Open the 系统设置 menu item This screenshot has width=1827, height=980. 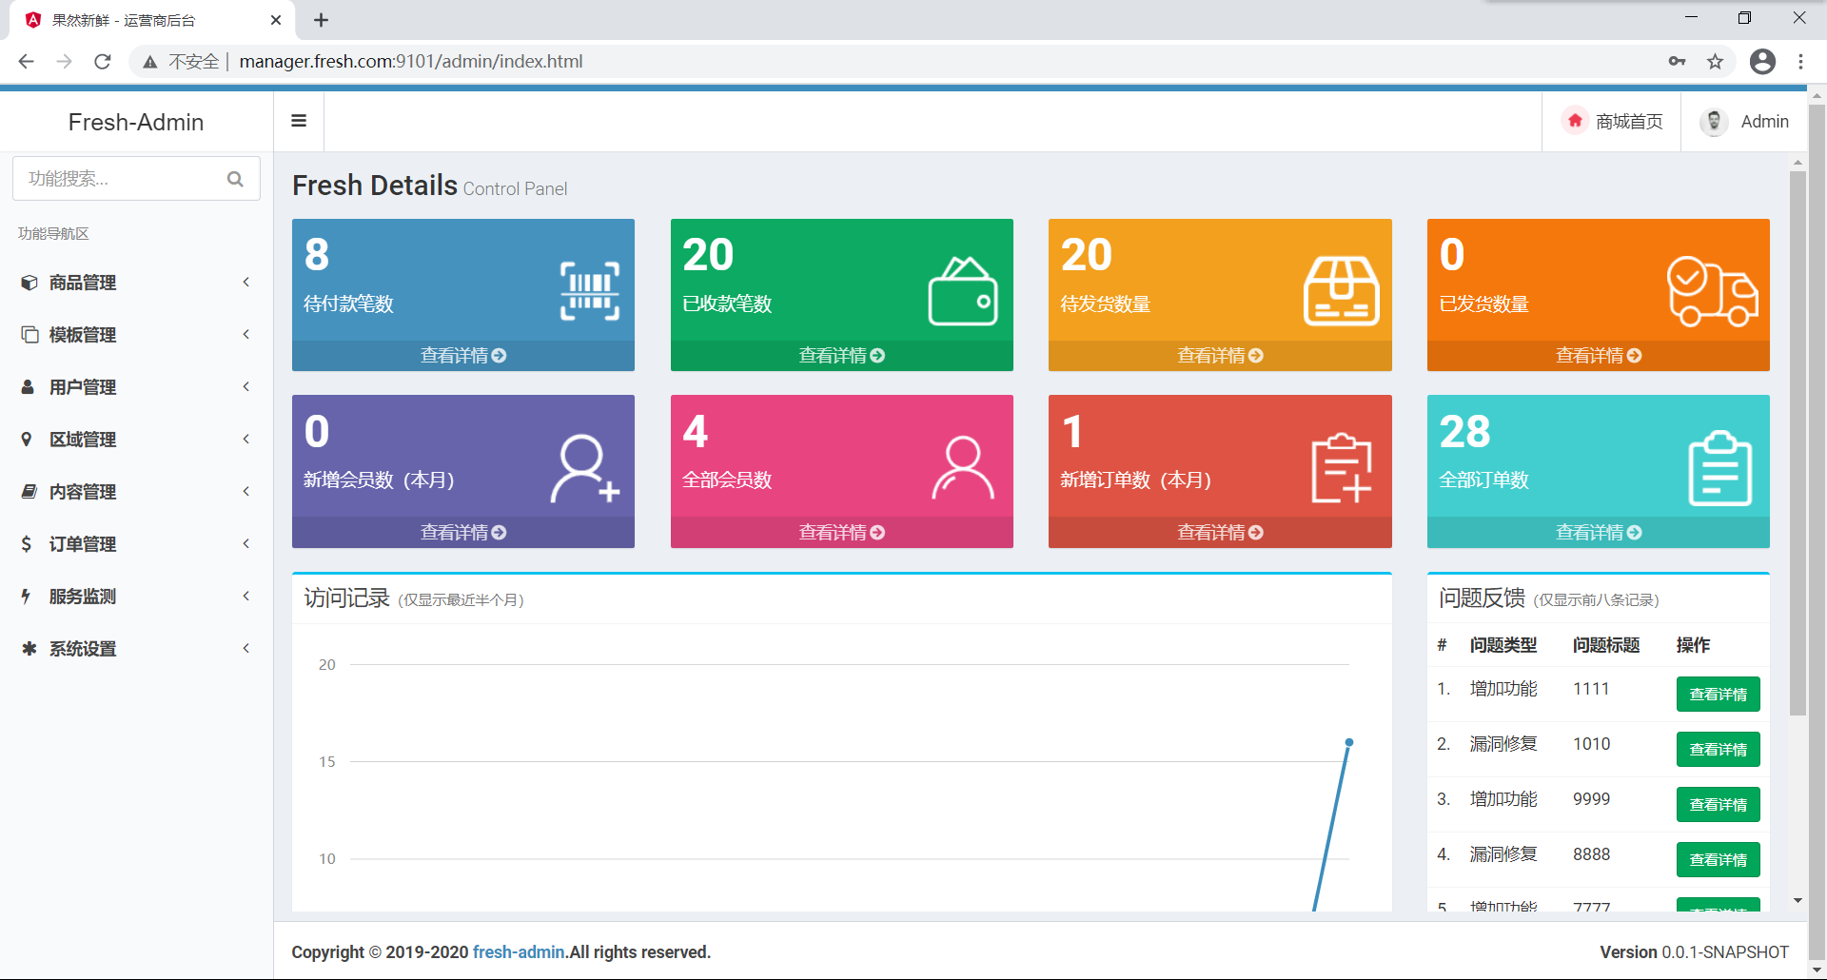click(x=136, y=649)
